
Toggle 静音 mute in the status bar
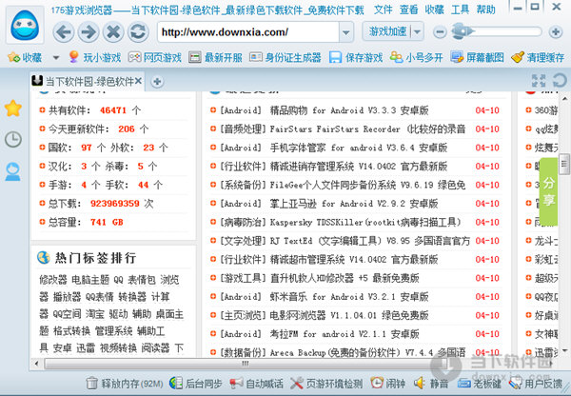click(x=431, y=383)
